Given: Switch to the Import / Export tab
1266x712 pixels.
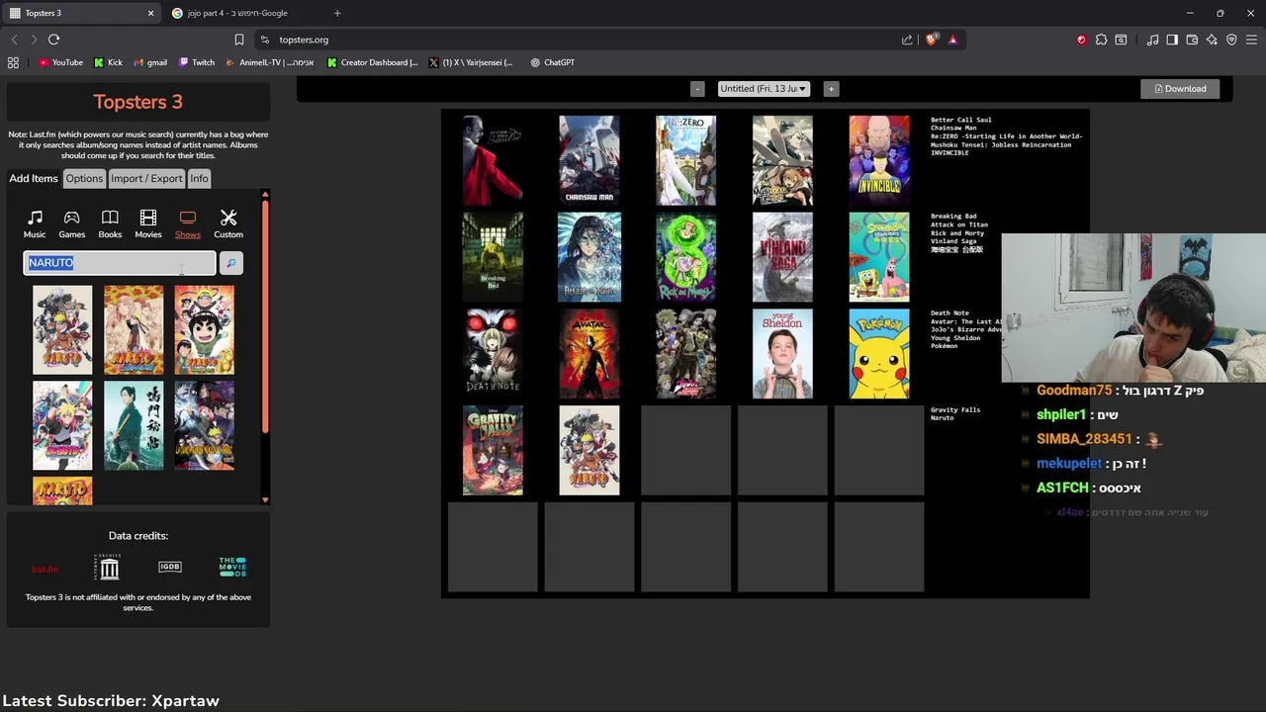Looking at the screenshot, I should click(146, 178).
